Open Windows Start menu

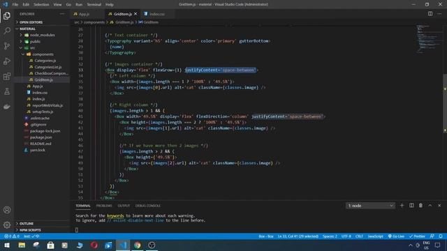coord(7,245)
